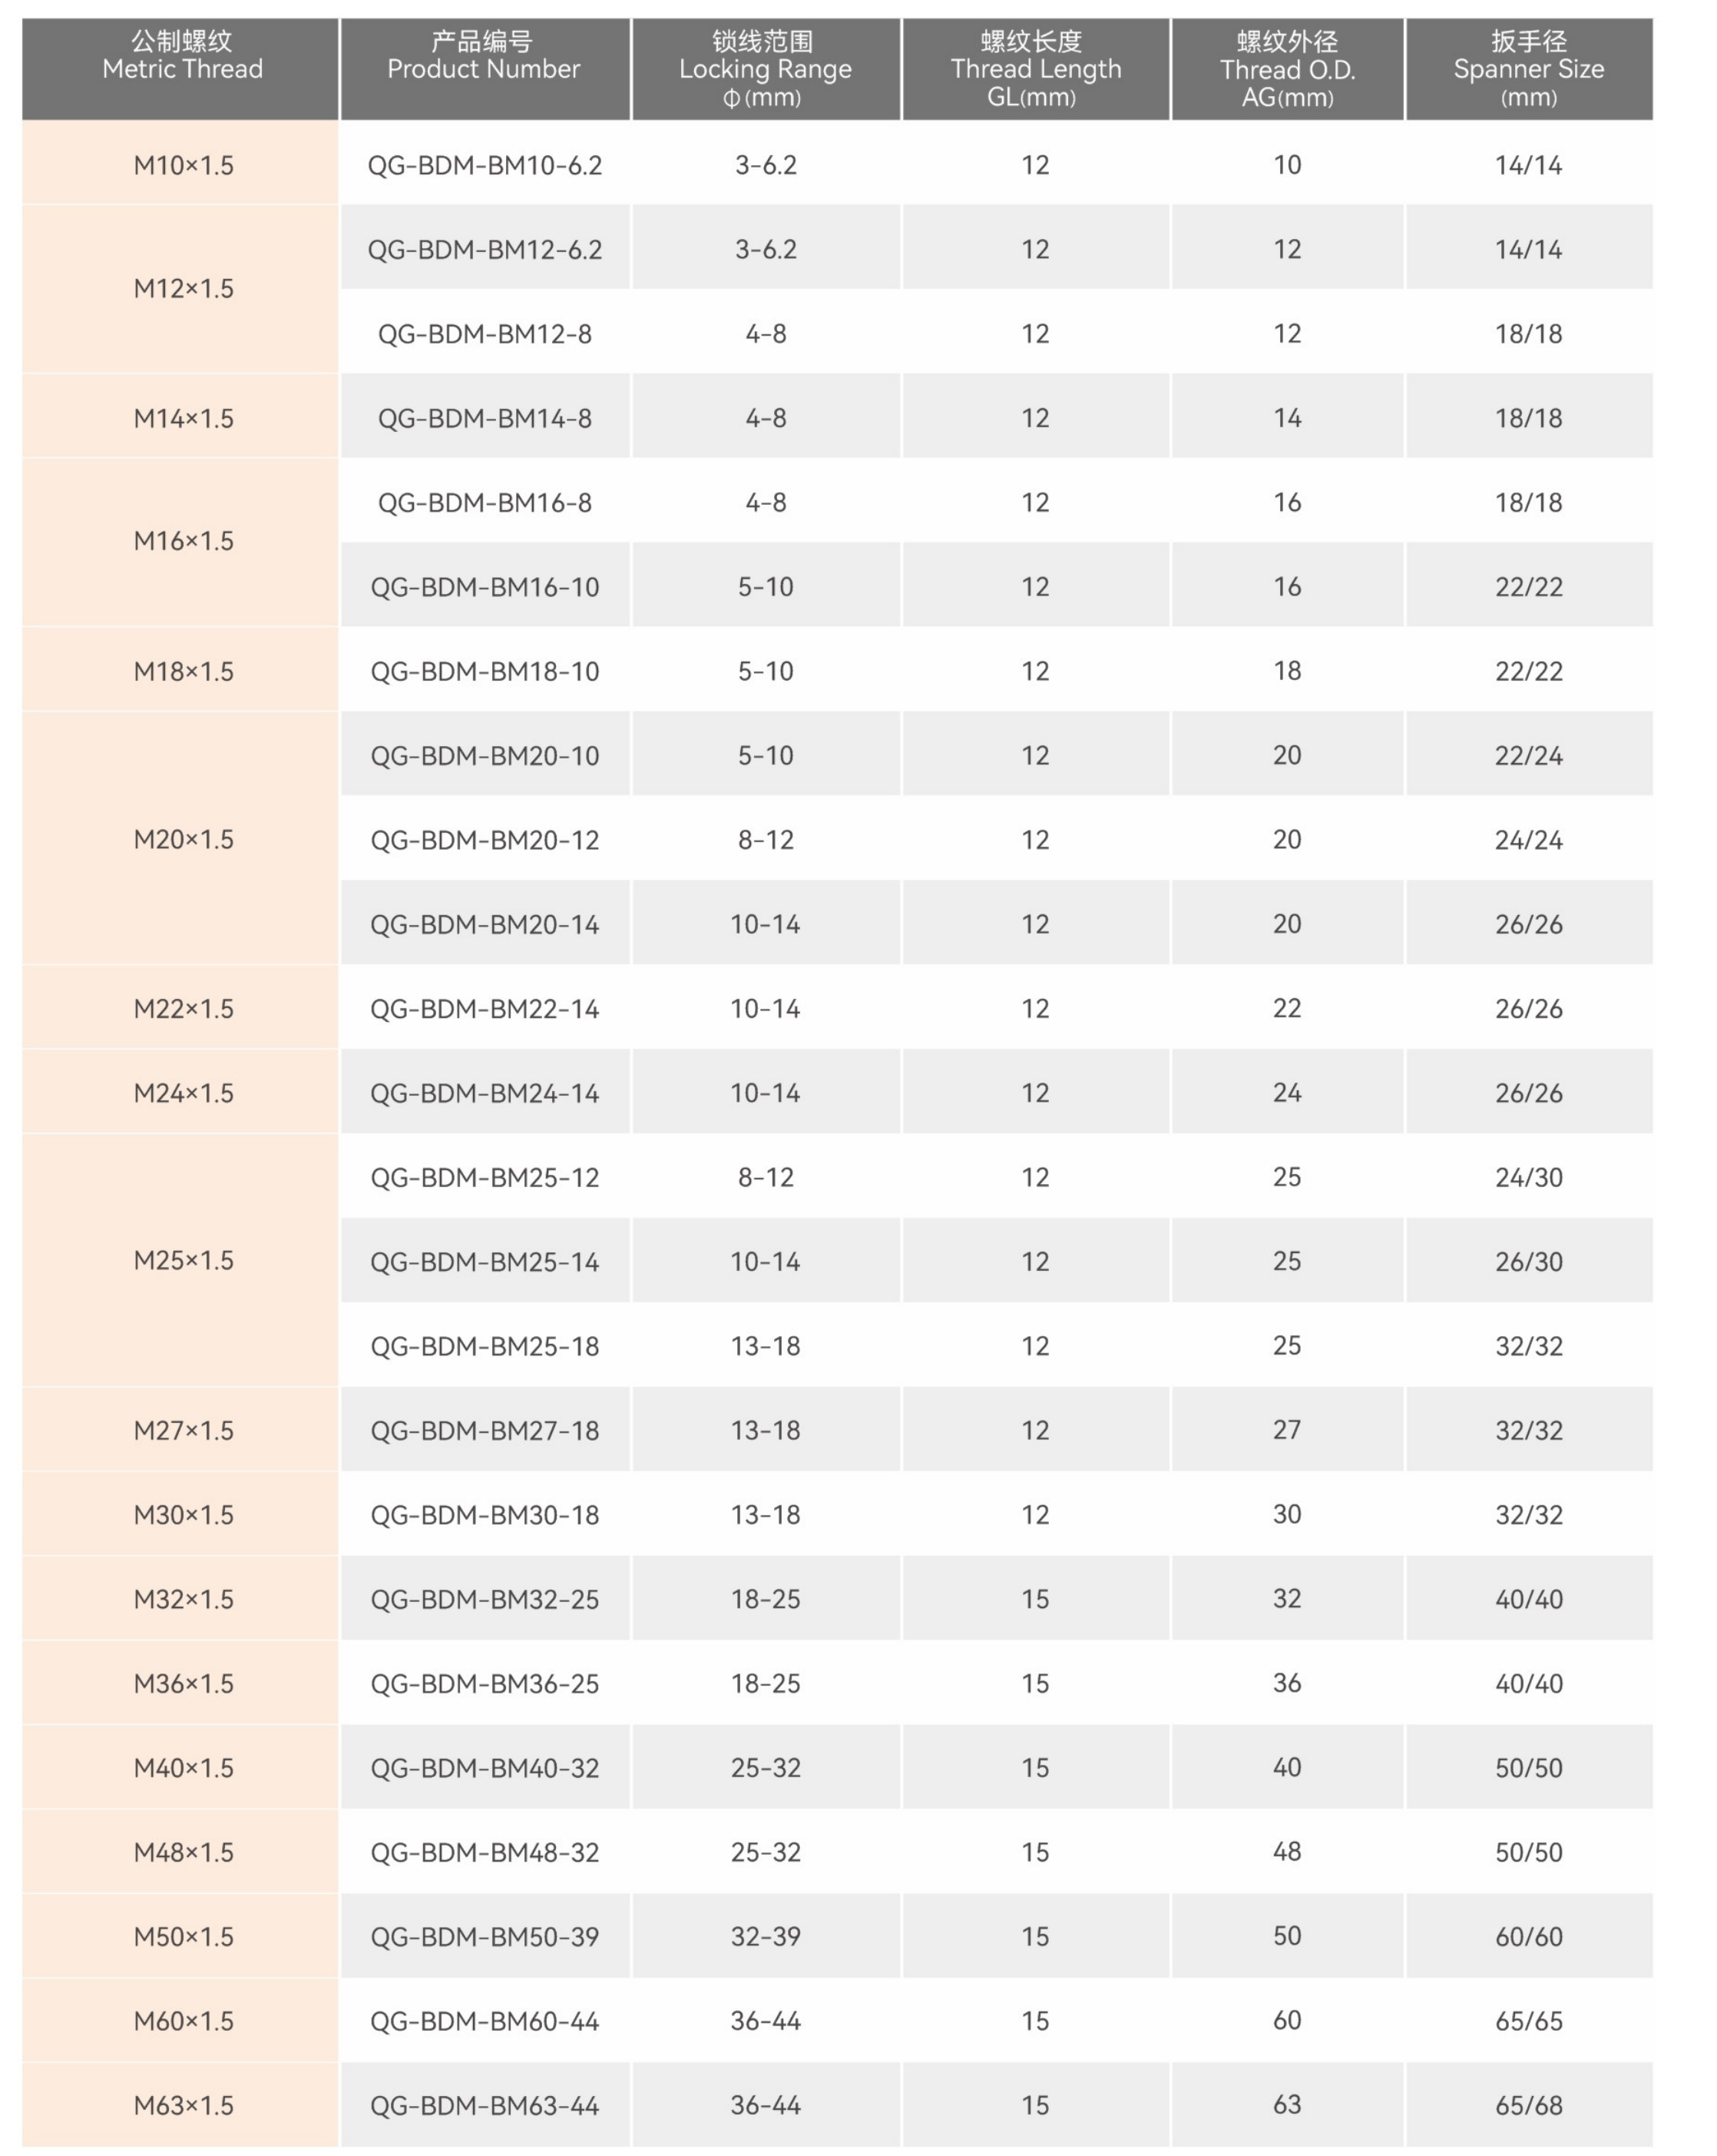Click the 65/68 spanner size cell
The width and height of the screenshot is (1717, 2156).
pyautogui.click(x=1528, y=2105)
